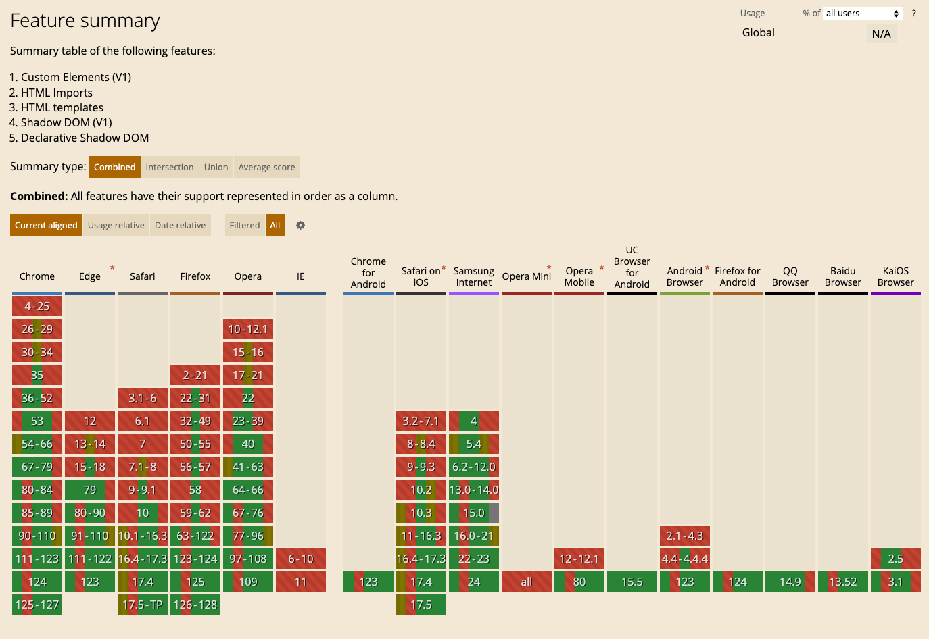Screen dimensions: 929x639
Task: Select Firefox 2-21 cell
Action: [x=195, y=375]
